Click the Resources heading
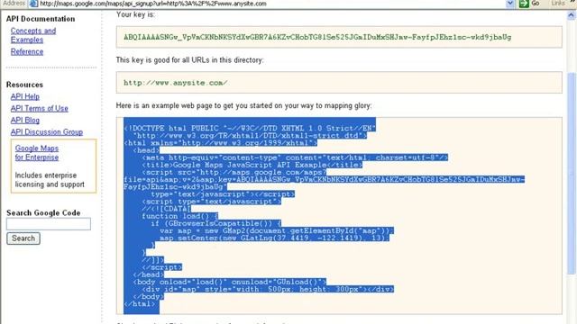Viewport: 577px width, 324px height. pos(24,85)
